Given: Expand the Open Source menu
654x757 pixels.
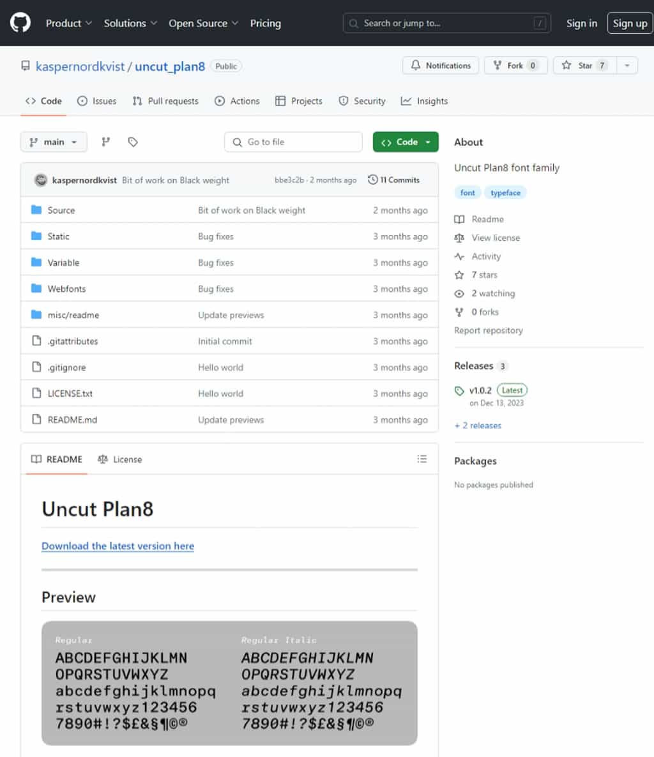Looking at the screenshot, I should coord(203,23).
